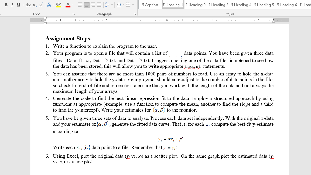Select the Text Effects icon
311x175 pixels.
(x=49, y=5)
